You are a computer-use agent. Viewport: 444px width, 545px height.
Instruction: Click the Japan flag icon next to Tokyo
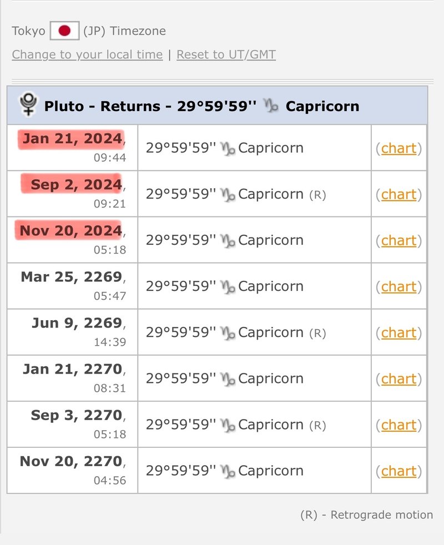point(64,31)
